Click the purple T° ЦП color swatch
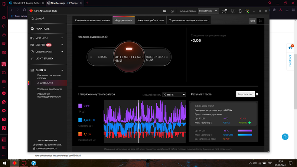 coord(80,106)
